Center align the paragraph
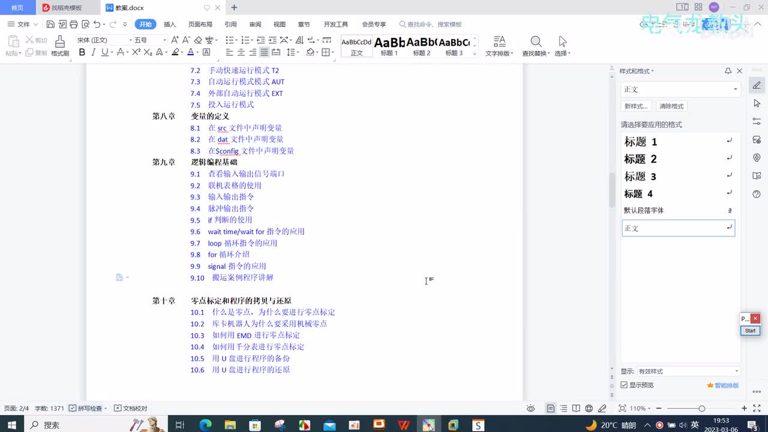This screenshot has width=768, height=432. coord(241,52)
